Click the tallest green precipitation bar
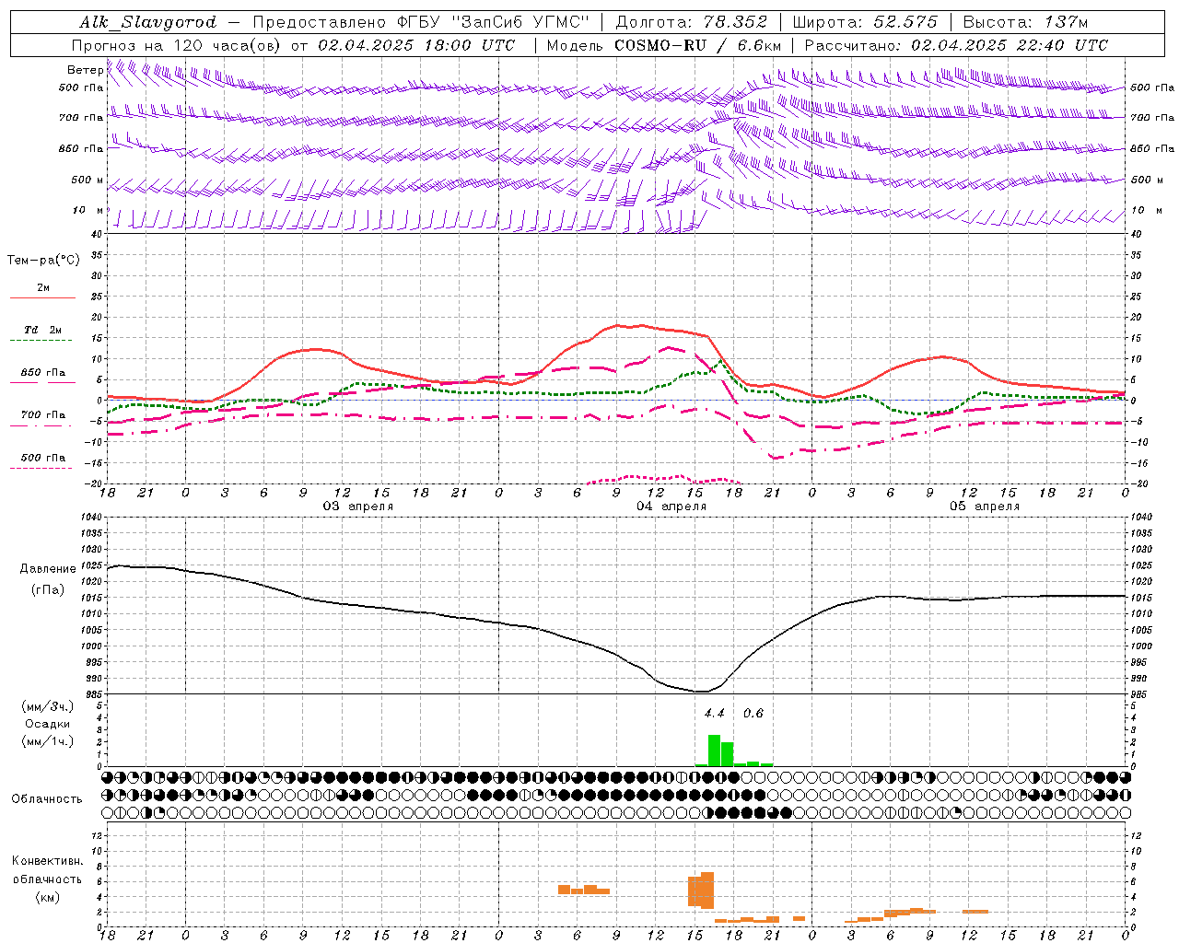Viewport: 1179px width, 943px height. (x=714, y=751)
